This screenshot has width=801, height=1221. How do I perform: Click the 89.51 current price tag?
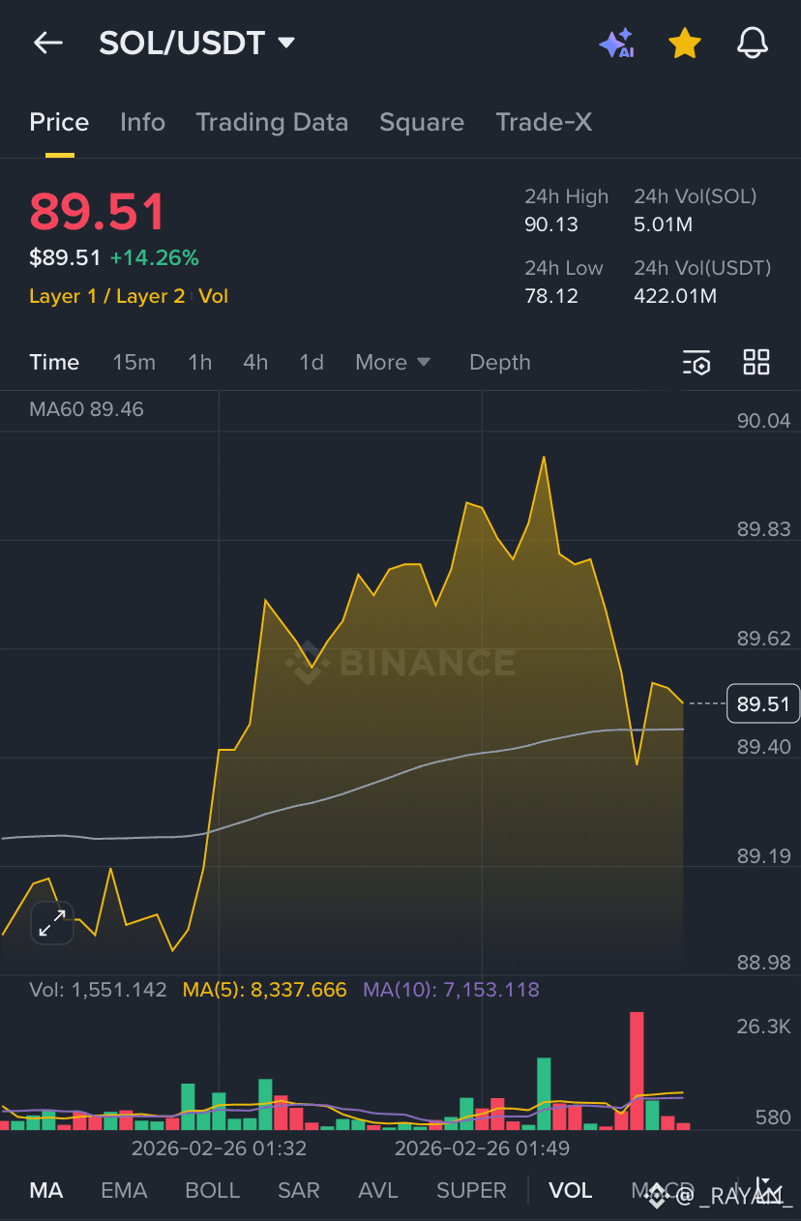point(763,703)
